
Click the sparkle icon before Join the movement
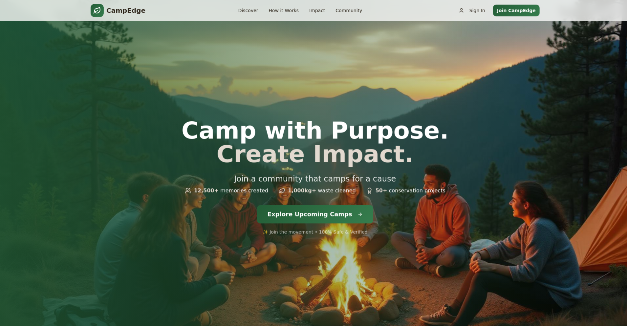(x=265, y=232)
